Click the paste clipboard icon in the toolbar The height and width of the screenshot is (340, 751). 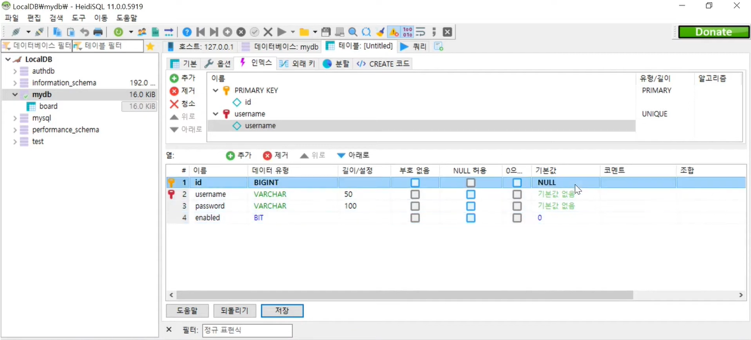(70, 32)
